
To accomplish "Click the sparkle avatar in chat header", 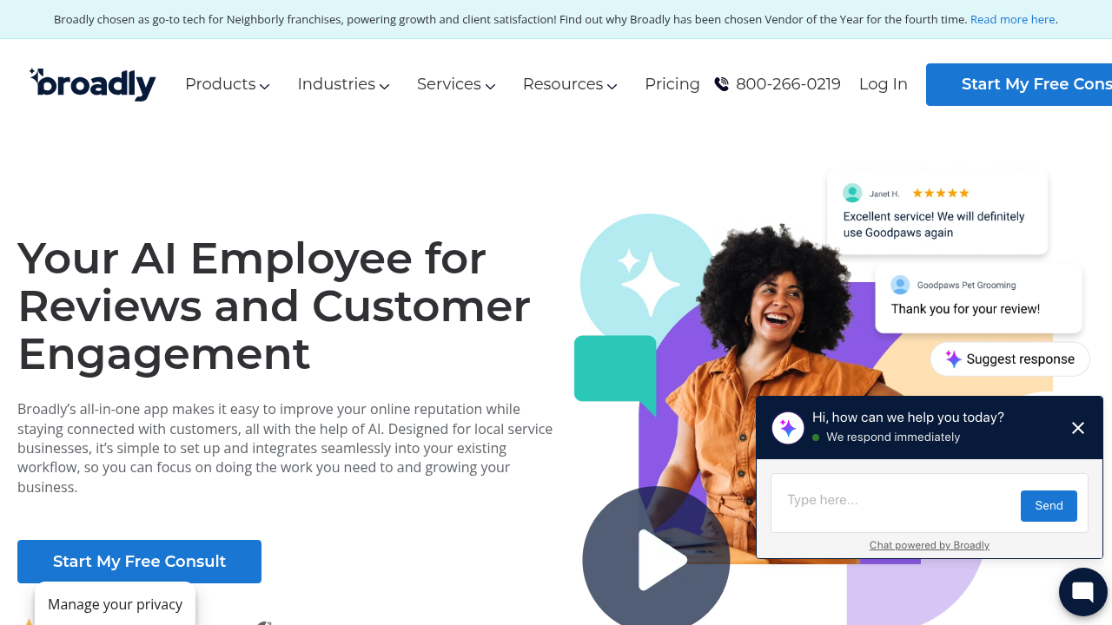I will point(788,428).
